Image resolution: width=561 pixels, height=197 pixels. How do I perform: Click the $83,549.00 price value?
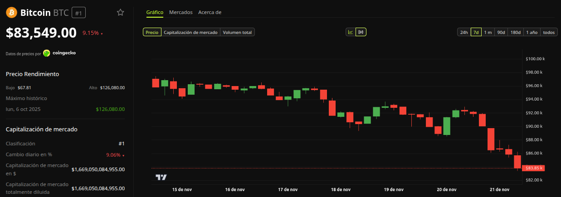(x=41, y=33)
